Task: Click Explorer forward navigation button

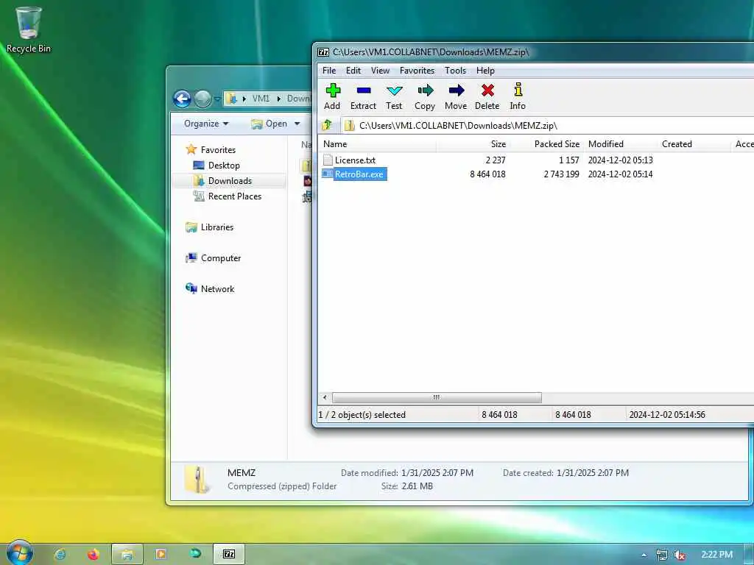Action: (203, 99)
